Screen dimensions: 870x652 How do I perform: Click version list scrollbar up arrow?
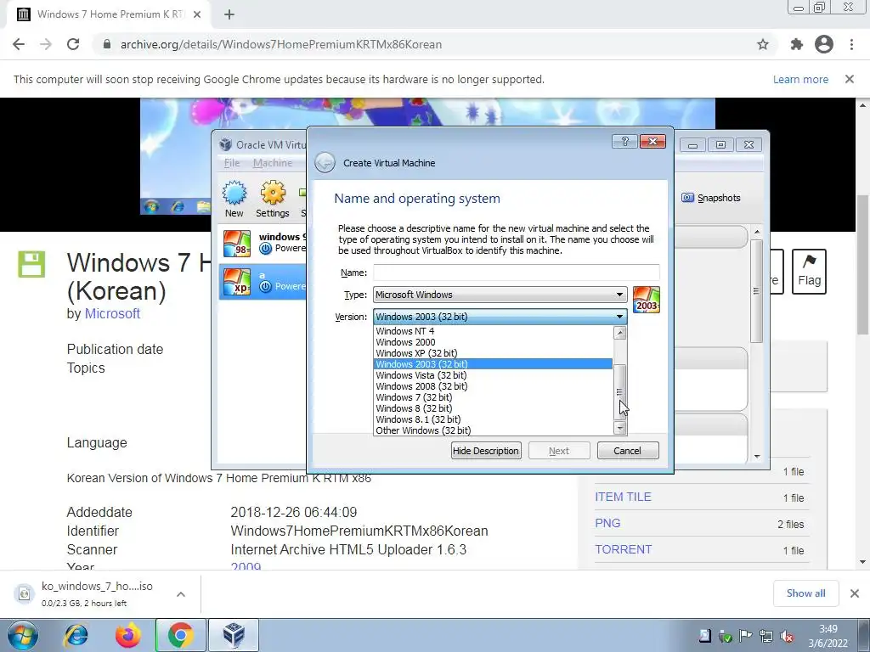[x=619, y=332]
